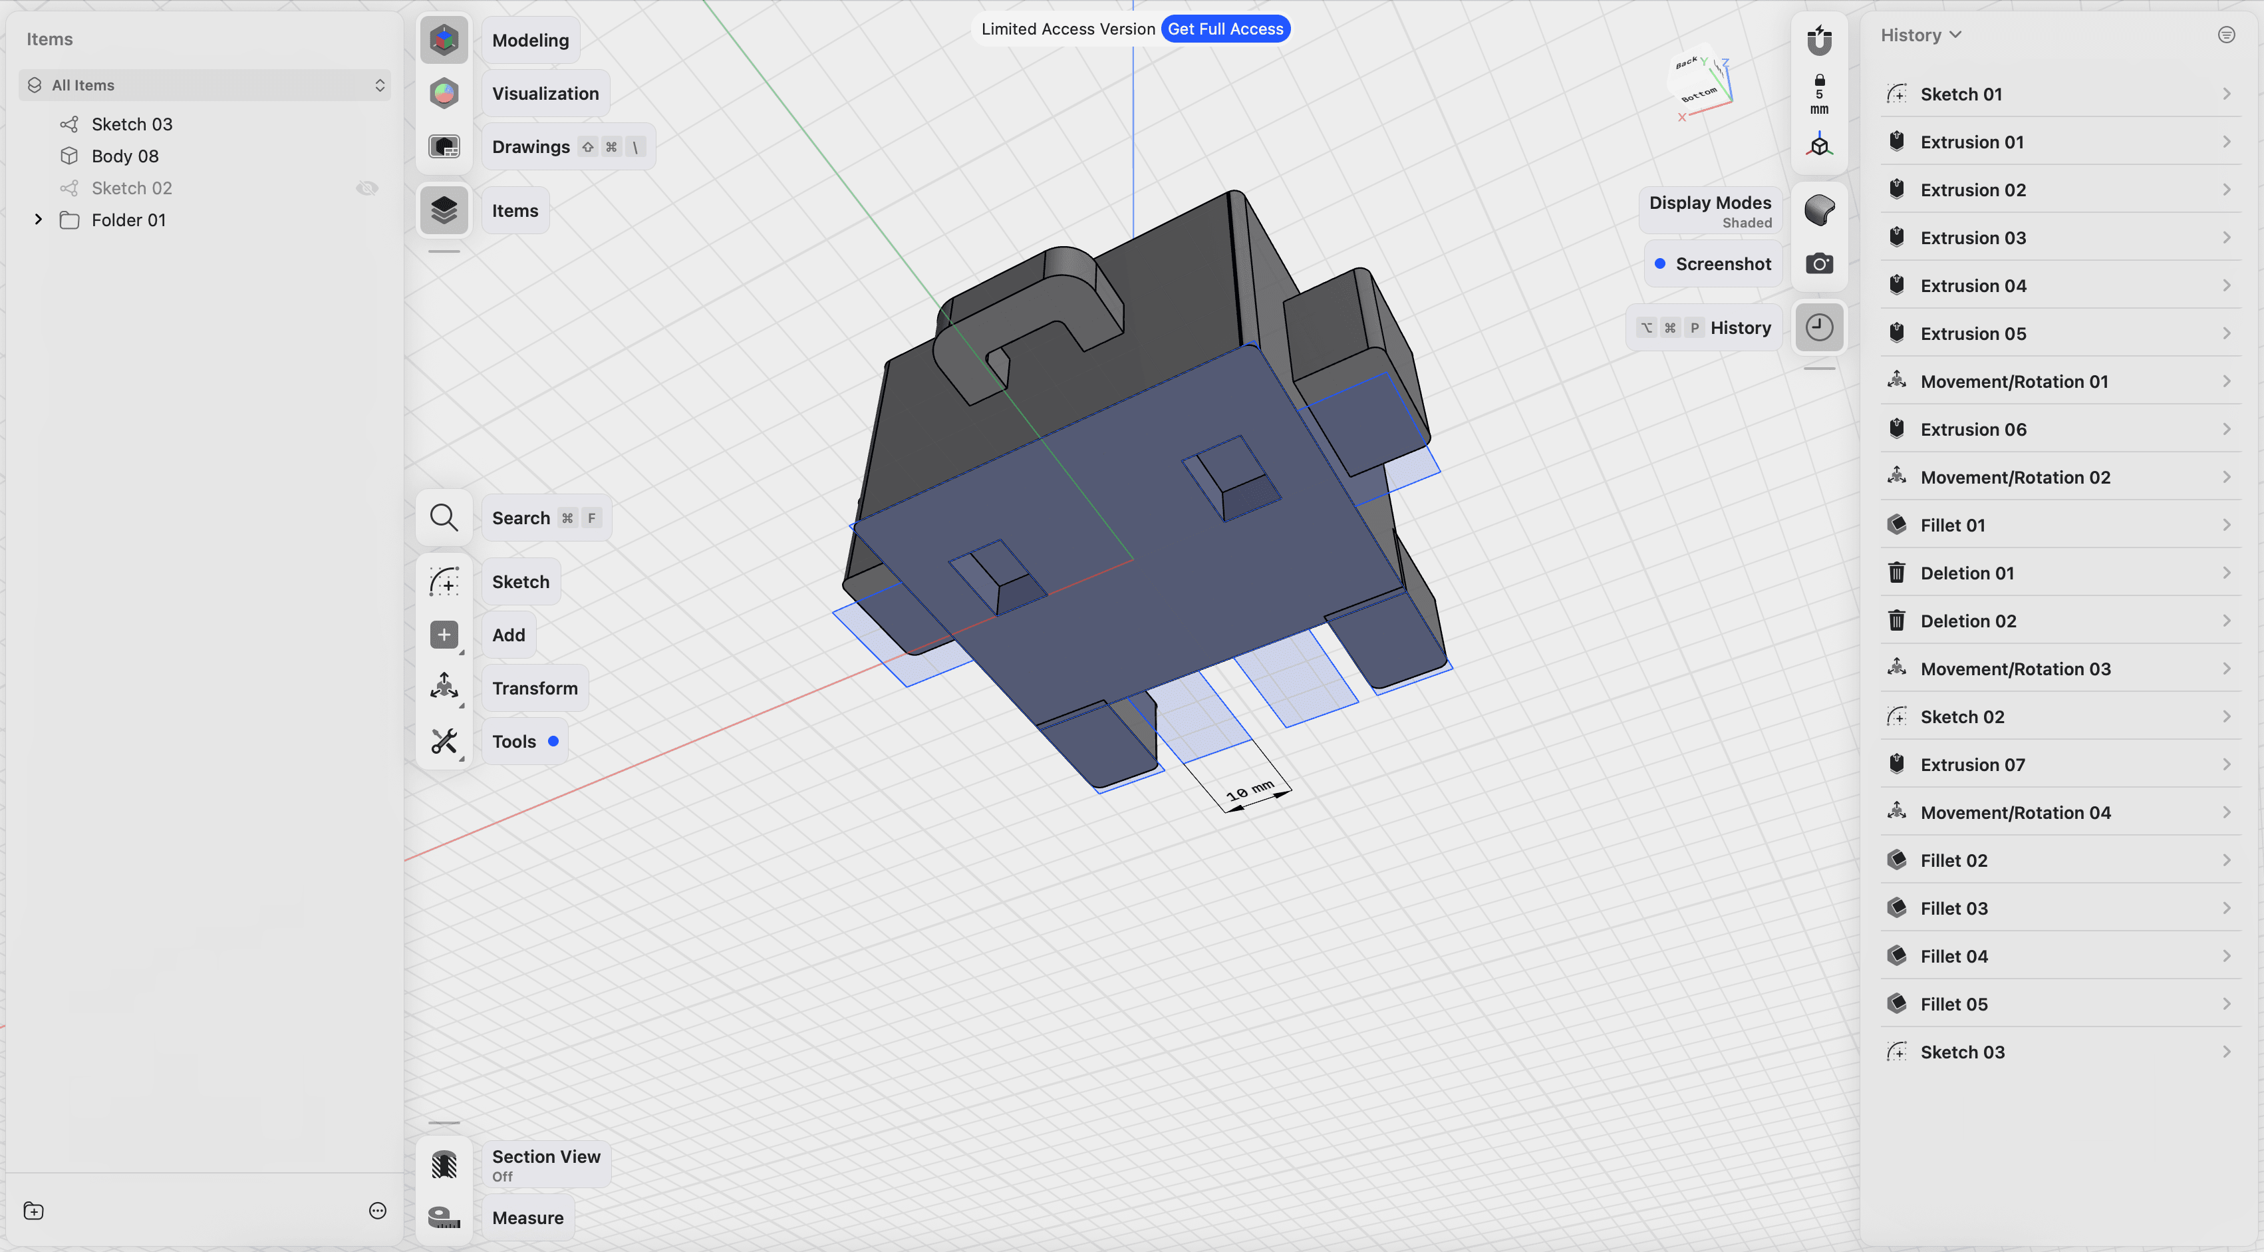Open the Tools wrench icon
The width and height of the screenshot is (2264, 1252).
[x=444, y=741]
